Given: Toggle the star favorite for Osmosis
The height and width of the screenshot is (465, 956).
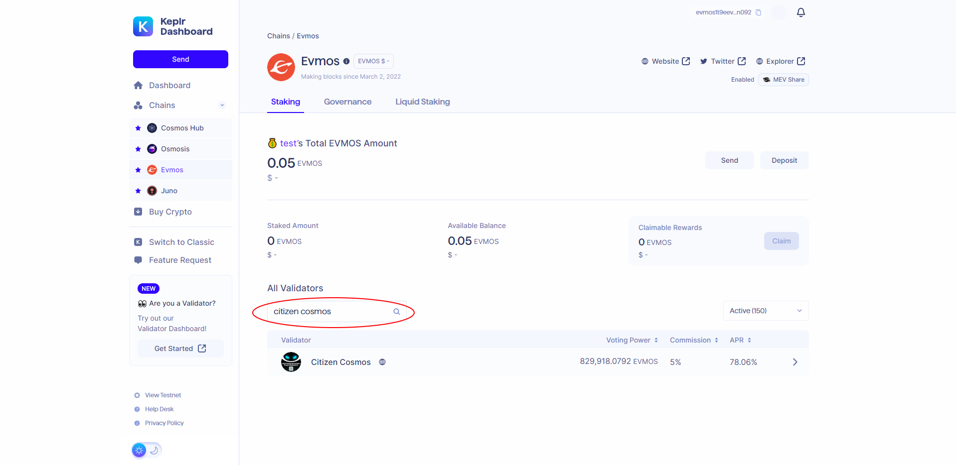Looking at the screenshot, I should (138, 149).
